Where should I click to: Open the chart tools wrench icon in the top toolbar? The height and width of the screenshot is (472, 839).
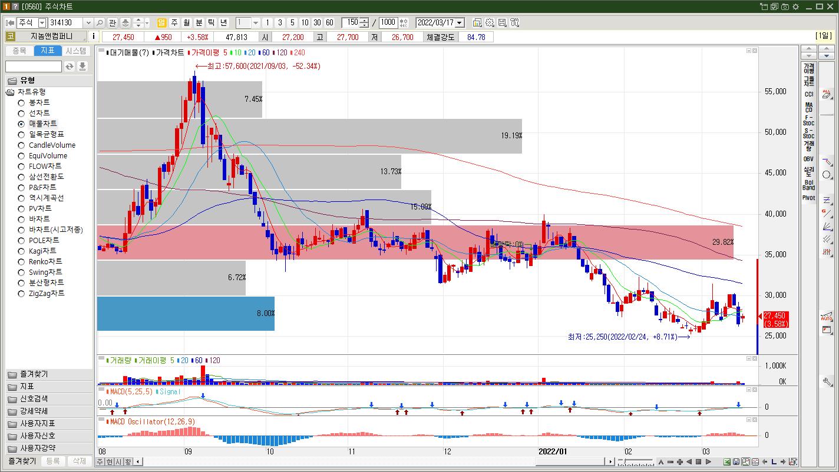tap(514, 23)
